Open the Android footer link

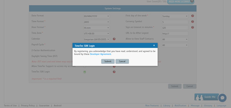tap(57, 105)
